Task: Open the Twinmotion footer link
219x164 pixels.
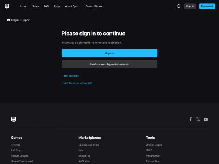Action: [152, 161]
